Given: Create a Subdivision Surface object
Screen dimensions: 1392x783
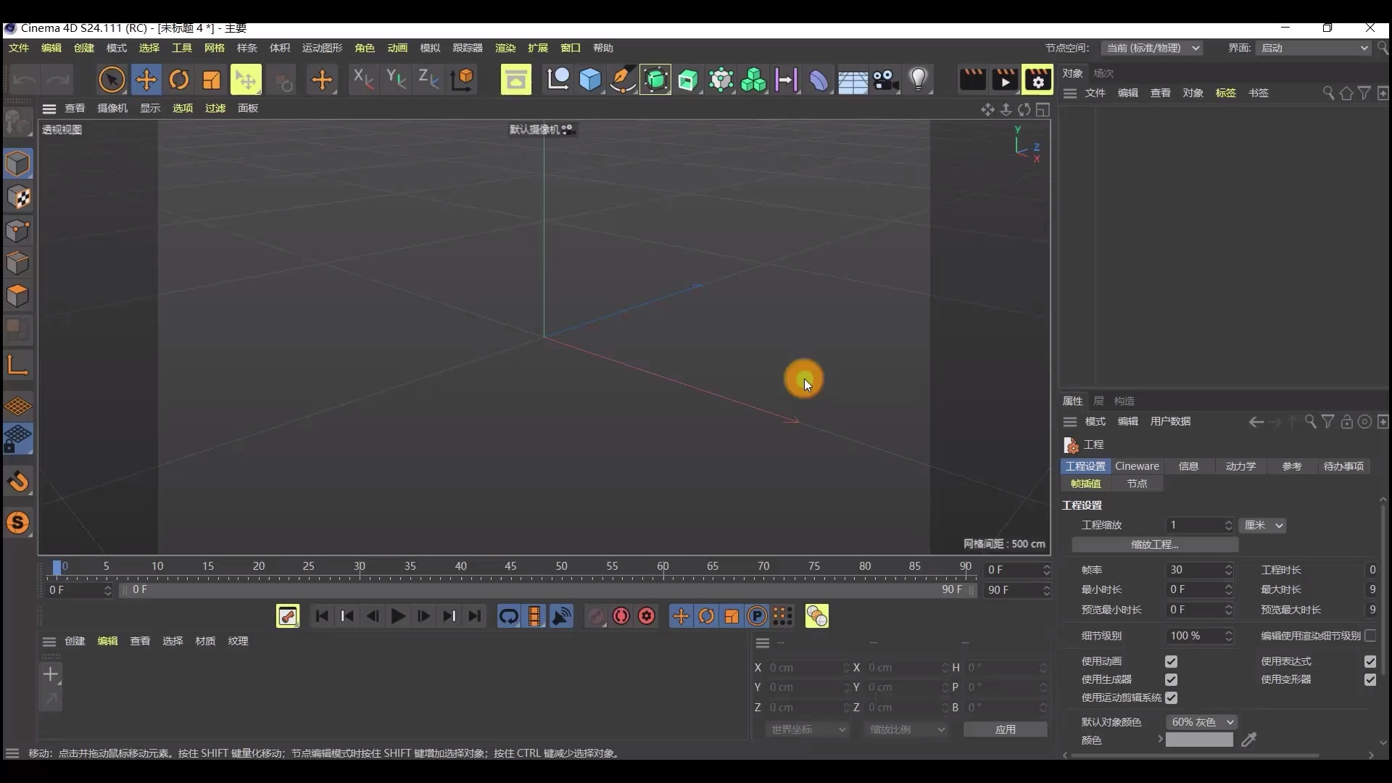Looking at the screenshot, I should pyautogui.click(x=656, y=80).
